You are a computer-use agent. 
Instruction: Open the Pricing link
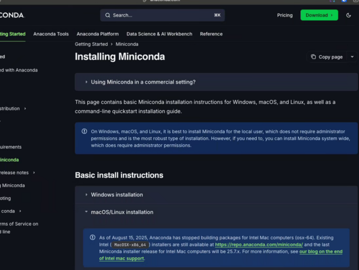click(285, 15)
